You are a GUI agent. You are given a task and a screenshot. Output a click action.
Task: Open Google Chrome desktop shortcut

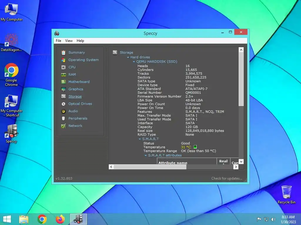click(x=11, y=75)
